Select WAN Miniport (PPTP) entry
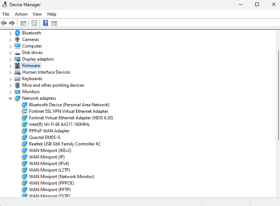This screenshot has height=206, width=280. [50, 190]
